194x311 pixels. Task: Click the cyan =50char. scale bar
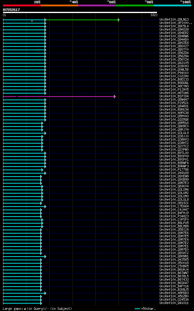pyautogui.click(x=137, y=309)
